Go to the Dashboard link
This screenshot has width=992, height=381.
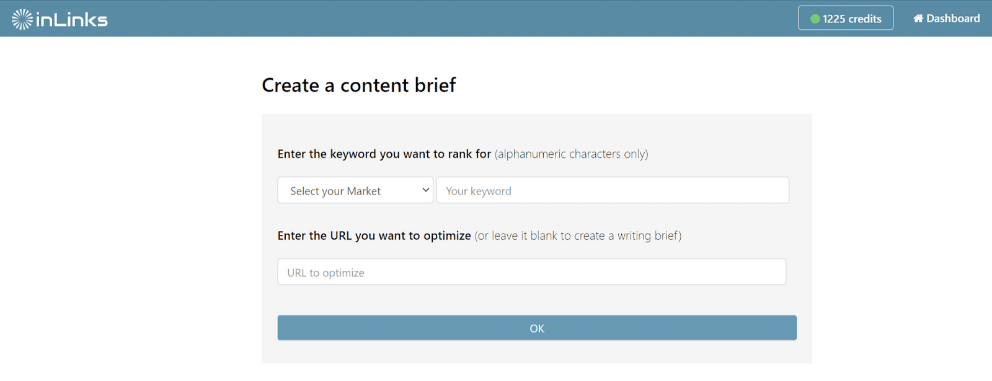947,19
